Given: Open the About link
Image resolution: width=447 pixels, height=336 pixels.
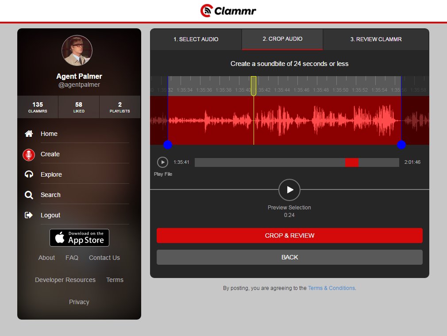Looking at the screenshot, I should tap(46, 258).
